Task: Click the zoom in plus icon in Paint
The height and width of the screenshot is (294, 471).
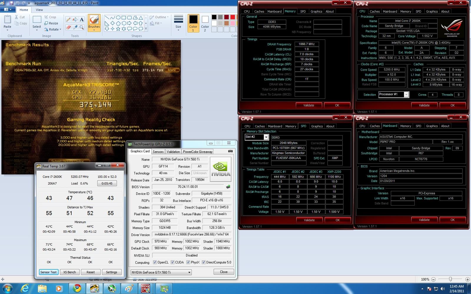Action: pyautogui.click(x=467, y=279)
